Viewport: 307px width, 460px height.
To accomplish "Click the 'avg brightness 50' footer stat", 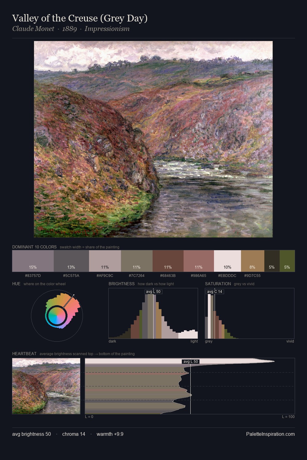I will point(32,434).
